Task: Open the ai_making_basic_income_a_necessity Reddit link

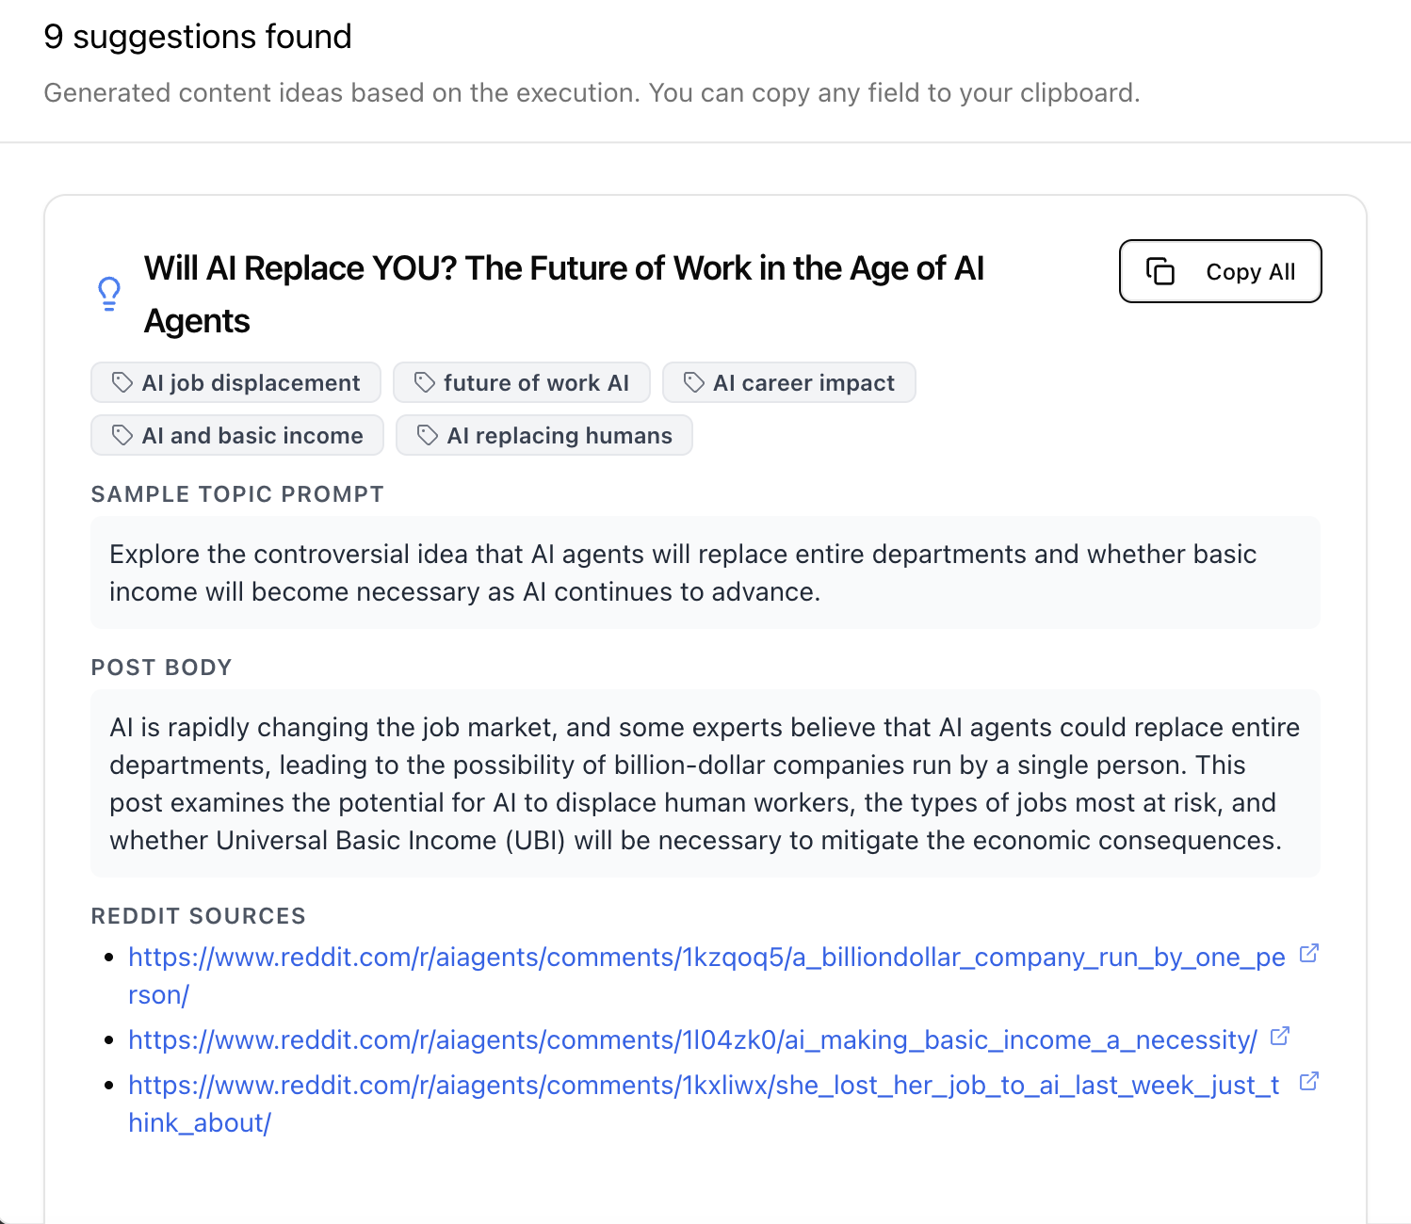Action: (x=692, y=1040)
